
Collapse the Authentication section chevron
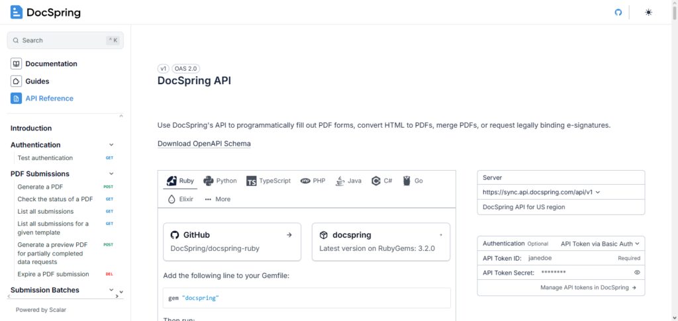pyautogui.click(x=111, y=145)
